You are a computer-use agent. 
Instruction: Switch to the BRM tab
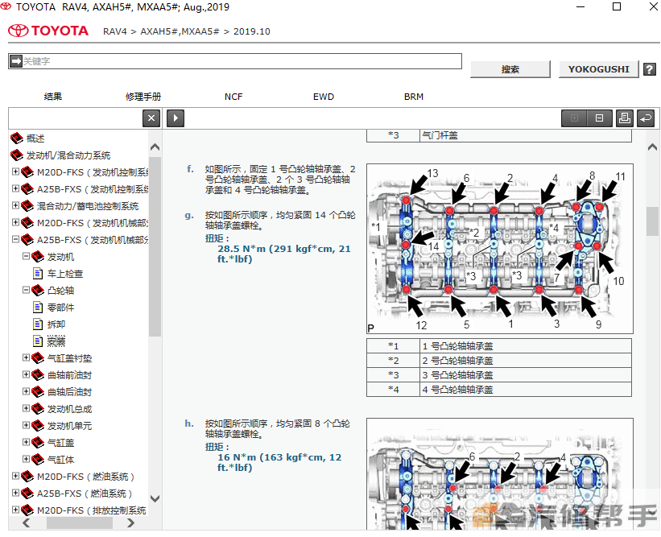coord(414,97)
